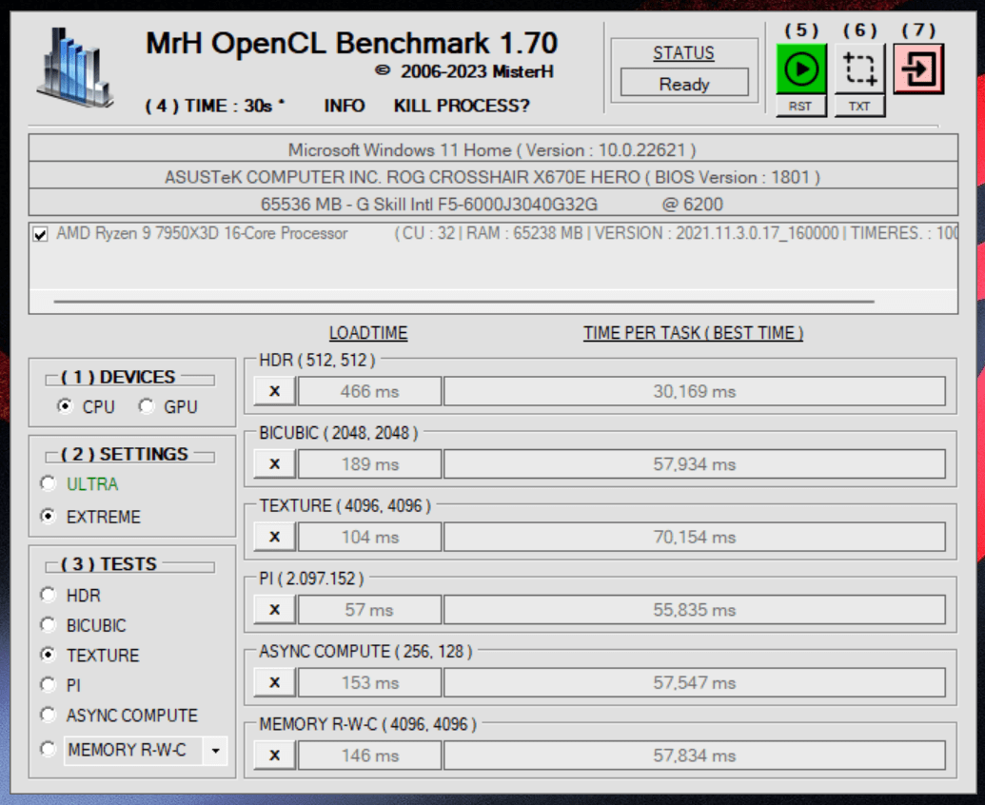Click the ASYNC COMPUTE best time 57,547 ms
The width and height of the screenshot is (985, 805).
pyautogui.click(x=694, y=682)
